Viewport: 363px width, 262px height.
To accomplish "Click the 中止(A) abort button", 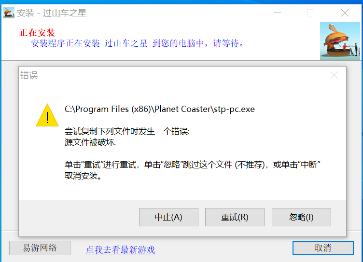I will (168, 217).
